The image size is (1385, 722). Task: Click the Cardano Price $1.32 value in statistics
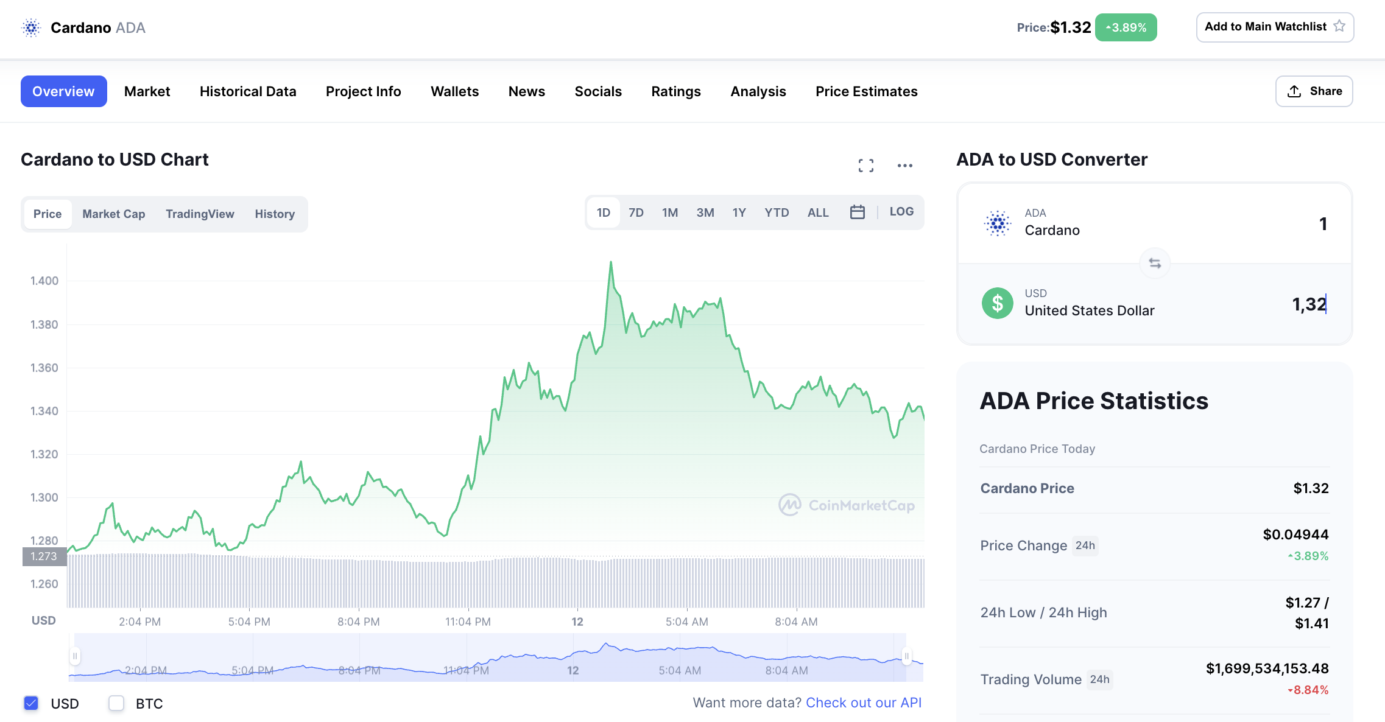1311,488
